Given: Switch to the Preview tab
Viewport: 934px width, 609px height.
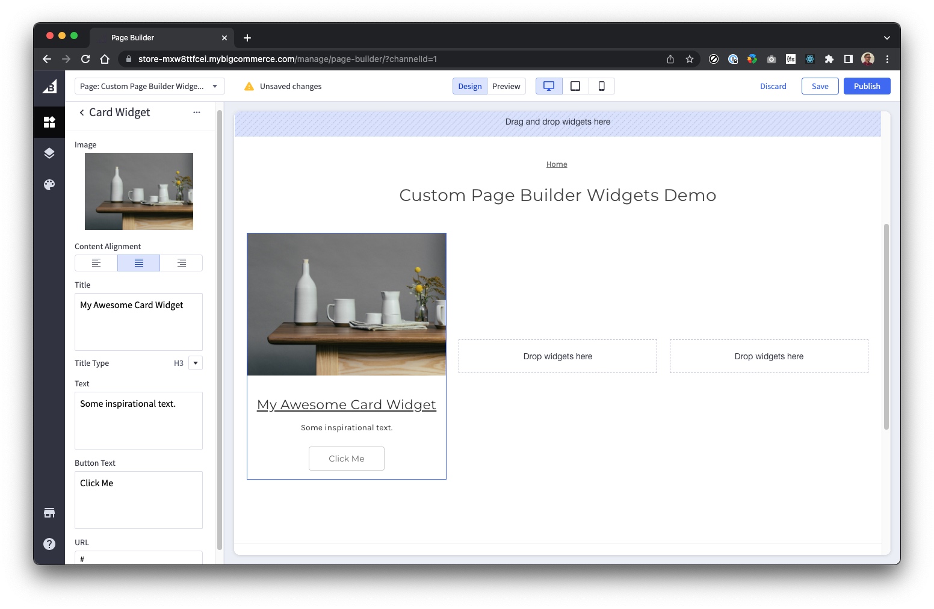Looking at the screenshot, I should [x=506, y=85].
